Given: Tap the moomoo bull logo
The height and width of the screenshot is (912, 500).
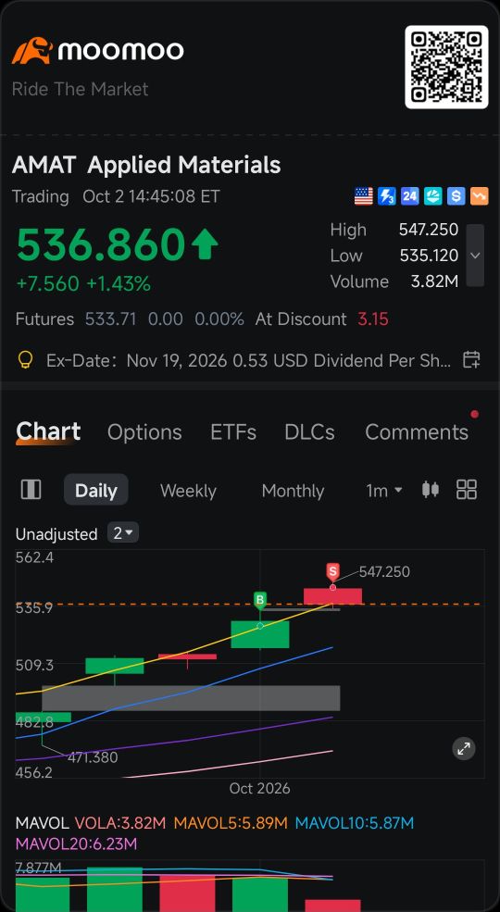Looking at the screenshot, I should [32, 51].
